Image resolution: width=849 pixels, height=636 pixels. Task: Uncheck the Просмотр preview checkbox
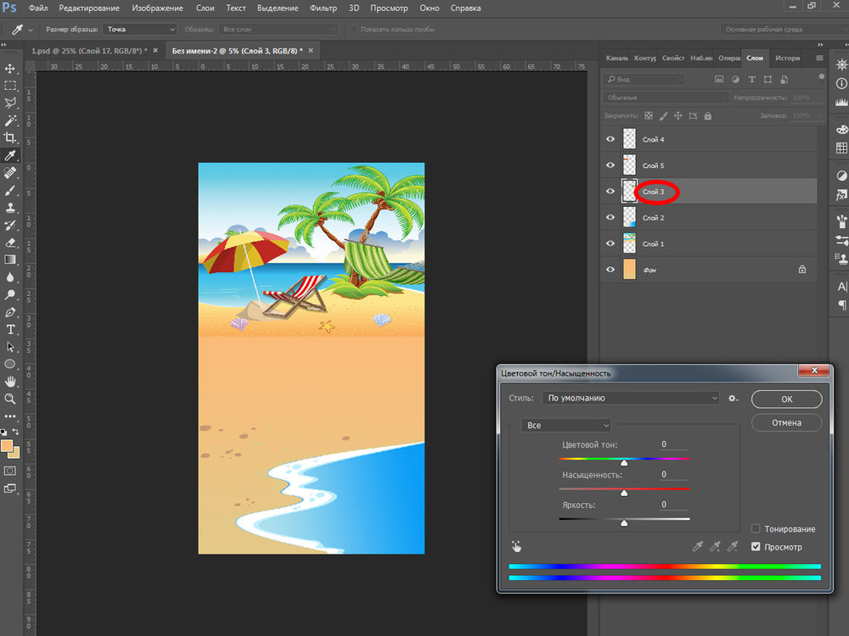(x=756, y=547)
